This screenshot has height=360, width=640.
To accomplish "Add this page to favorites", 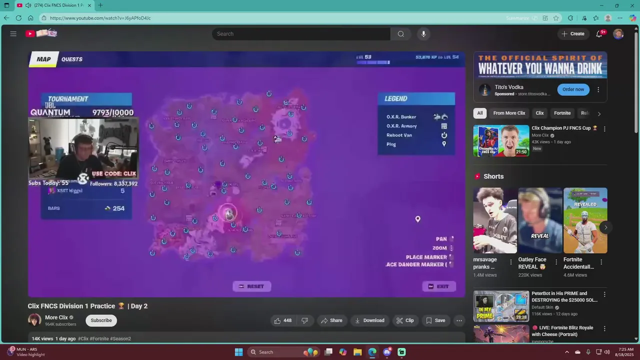I will click(x=556, y=18).
